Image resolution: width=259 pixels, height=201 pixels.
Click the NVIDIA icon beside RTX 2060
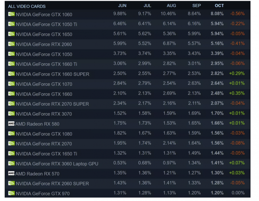pos(11,44)
